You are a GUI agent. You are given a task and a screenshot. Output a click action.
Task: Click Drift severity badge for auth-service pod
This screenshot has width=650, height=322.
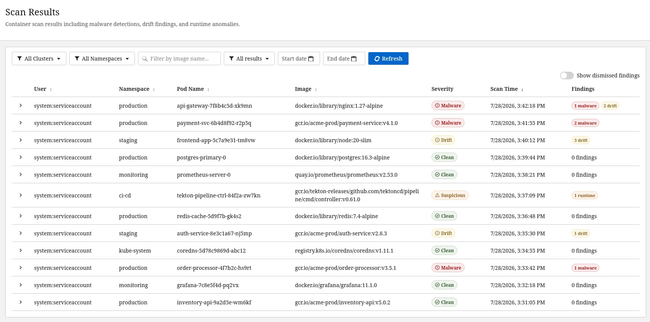click(443, 233)
